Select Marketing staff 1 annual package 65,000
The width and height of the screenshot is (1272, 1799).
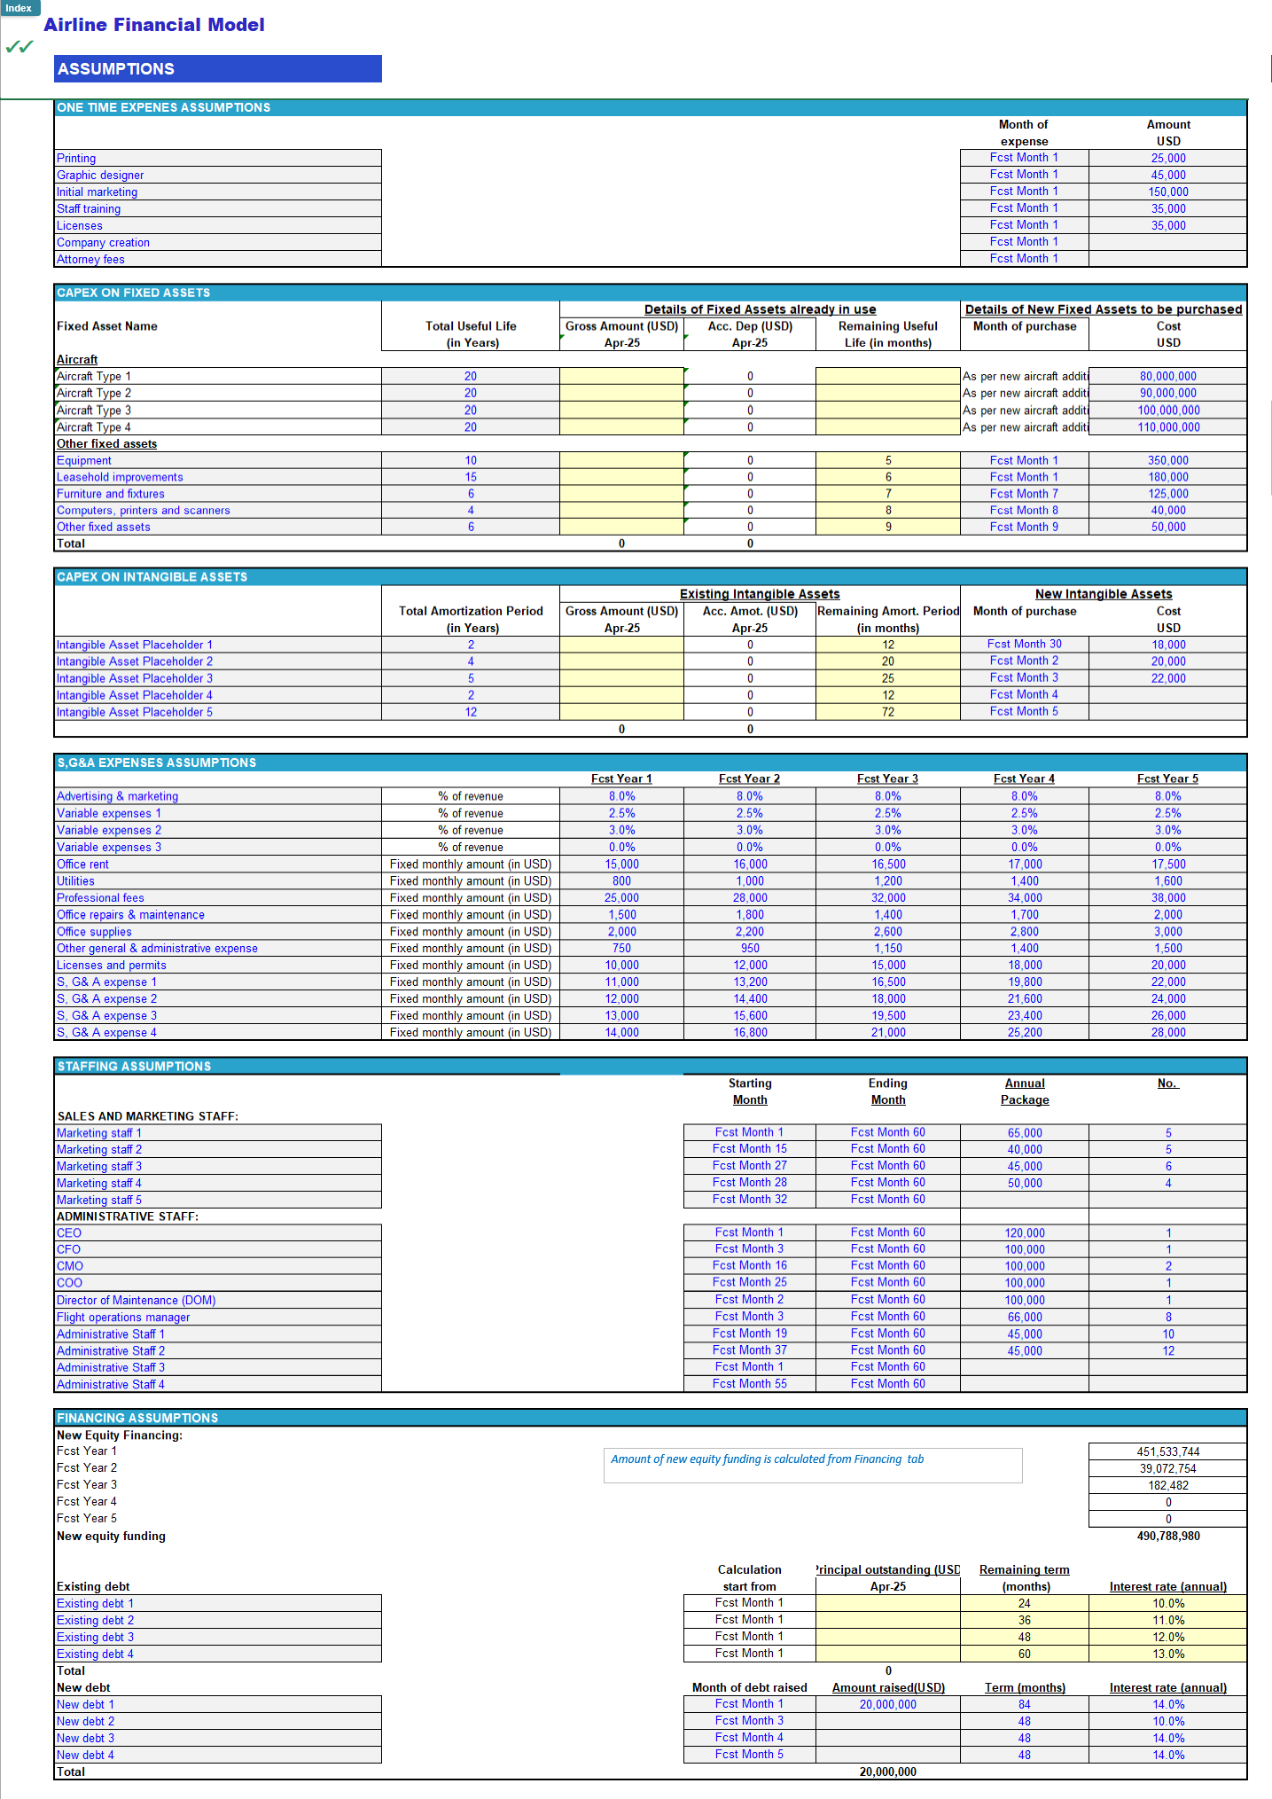pos(1025,1133)
